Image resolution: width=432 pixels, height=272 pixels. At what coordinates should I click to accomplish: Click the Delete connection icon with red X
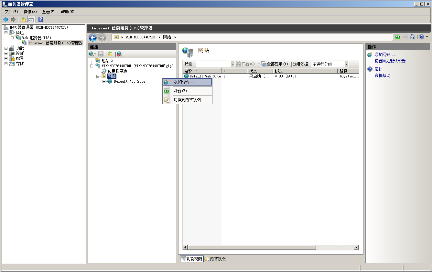119,54
